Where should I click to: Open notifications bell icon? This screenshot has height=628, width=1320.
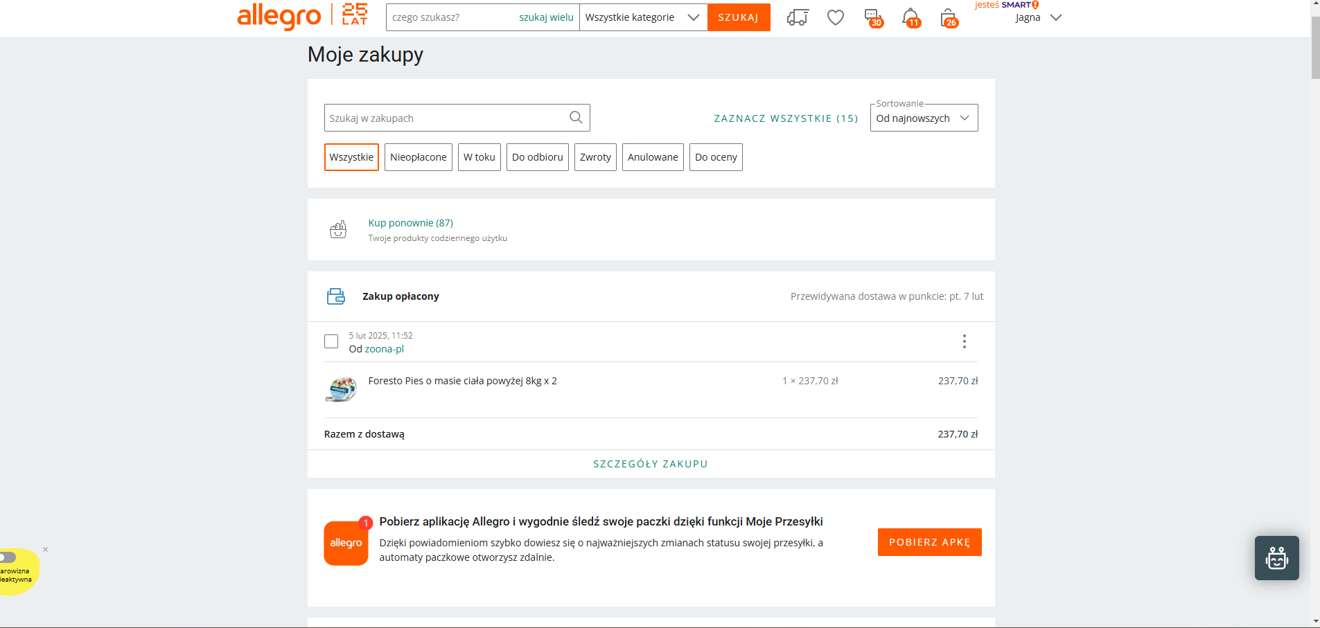(910, 17)
